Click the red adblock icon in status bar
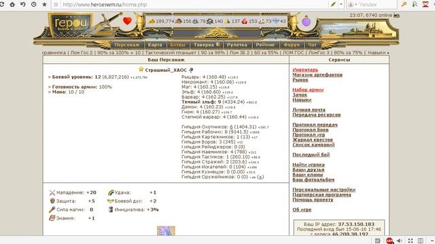Screen dimensions: 435x244 pos(389,241)
